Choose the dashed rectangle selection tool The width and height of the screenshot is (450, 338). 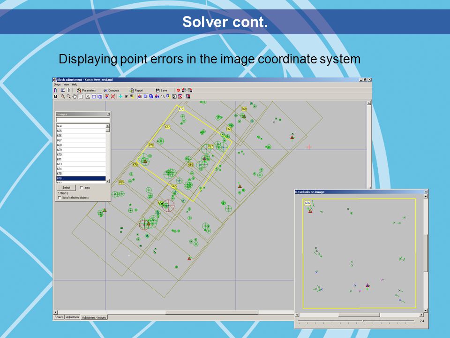pos(81,97)
